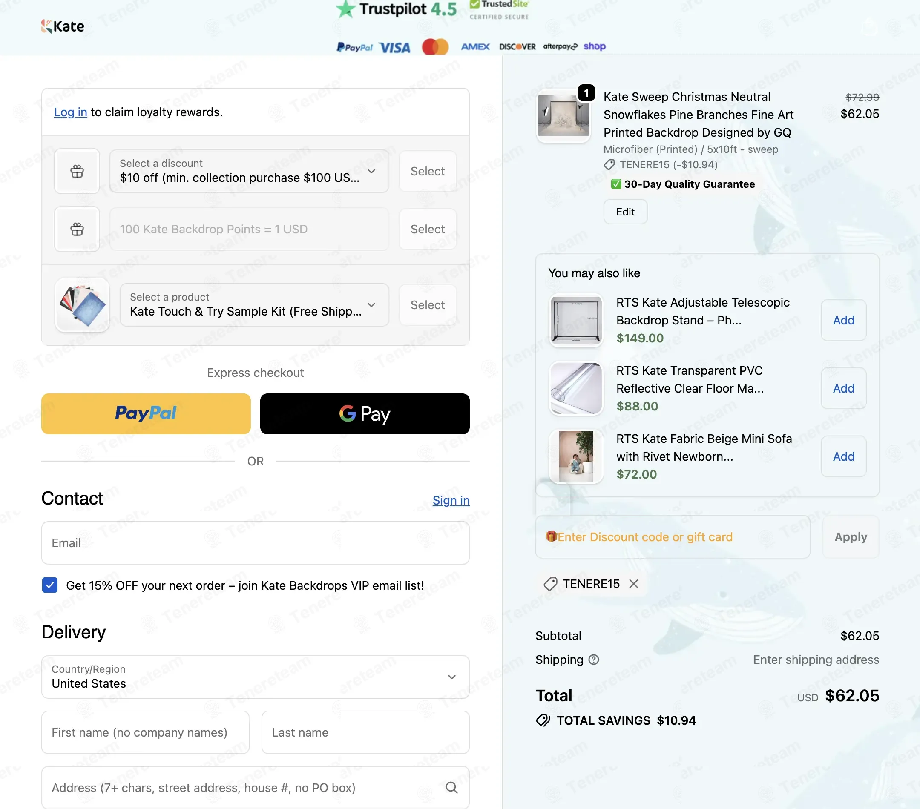Click the 'Microfiber (Printed) / 5x10ft - sweep' variant text
Image resolution: width=920 pixels, height=809 pixels.
690,149
